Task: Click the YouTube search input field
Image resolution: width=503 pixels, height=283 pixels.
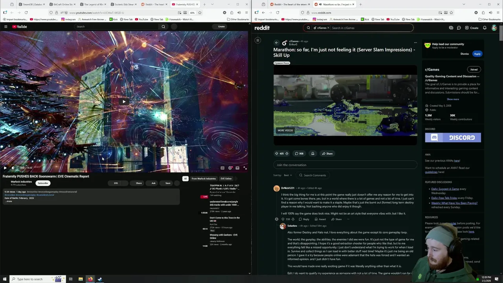Action: point(117,27)
